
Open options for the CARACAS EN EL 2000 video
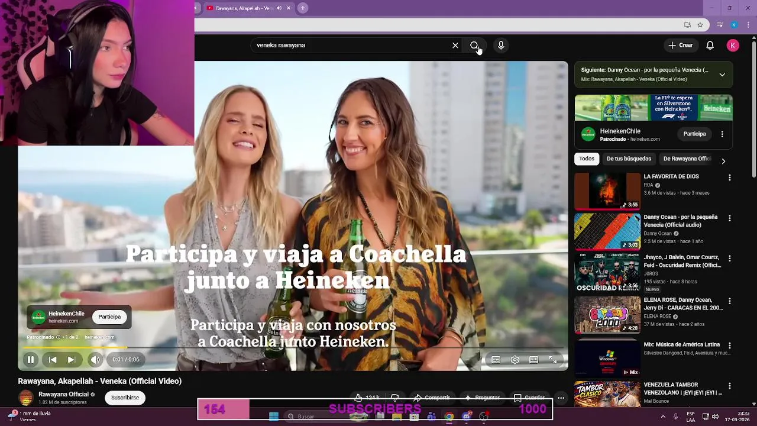(x=729, y=301)
